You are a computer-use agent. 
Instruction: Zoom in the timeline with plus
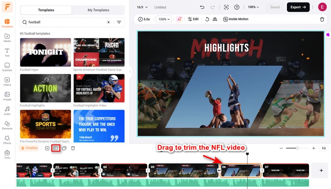point(314,148)
